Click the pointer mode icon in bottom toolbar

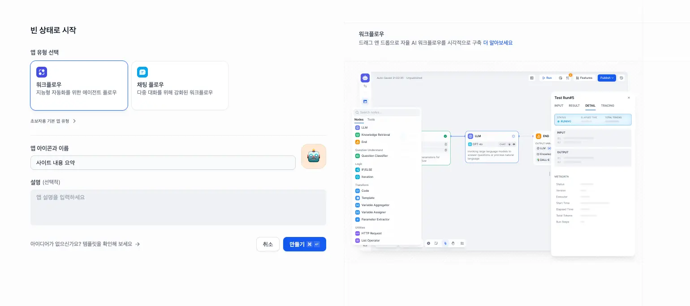coord(445,243)
